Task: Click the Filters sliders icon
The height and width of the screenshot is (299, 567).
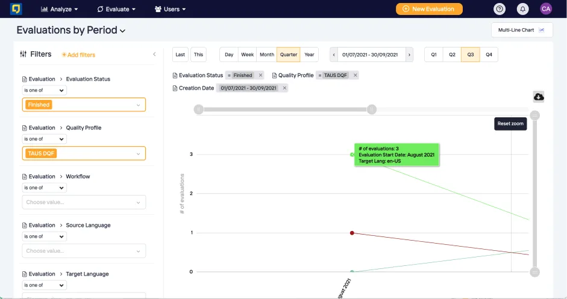Action: (23, 54)
